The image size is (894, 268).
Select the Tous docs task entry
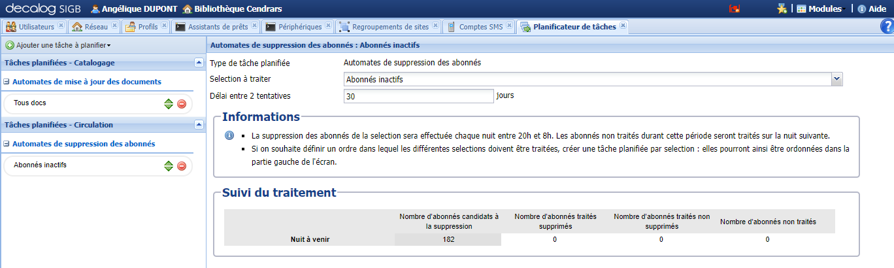pyautogui.click(x=30, y=103)
